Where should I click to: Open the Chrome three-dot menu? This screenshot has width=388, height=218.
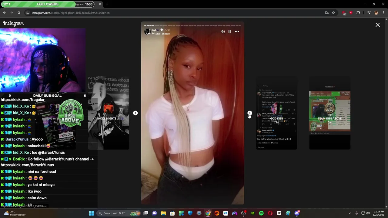pos(384,13)
